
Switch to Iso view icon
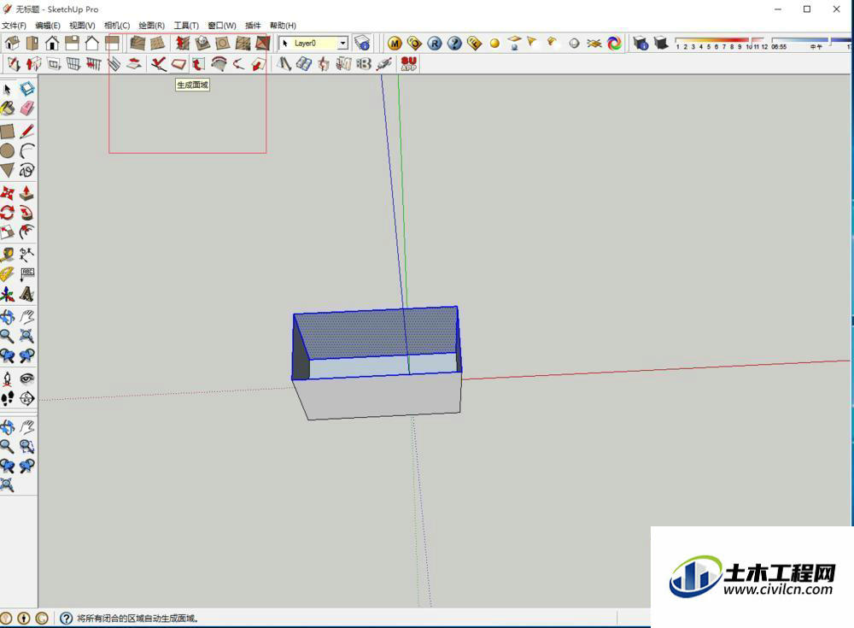click(x=12, y=43)
